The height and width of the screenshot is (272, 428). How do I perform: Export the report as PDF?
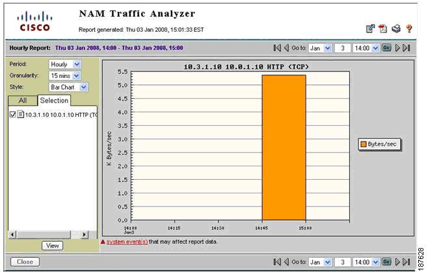click(383, 29)
